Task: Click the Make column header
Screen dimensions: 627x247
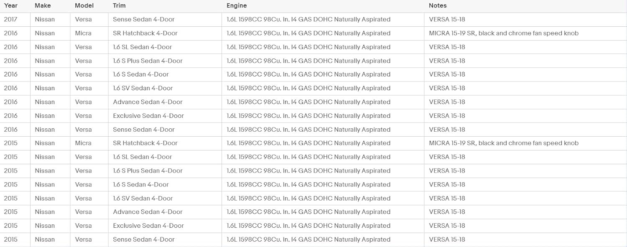Action: pos(43,6)
